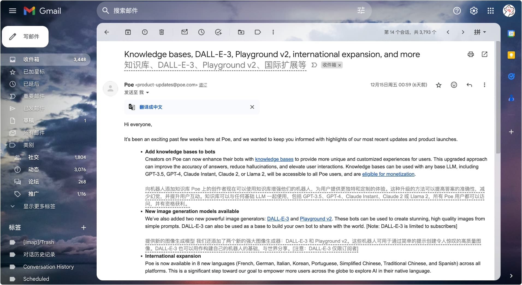
Task: Remove the 收件箱 label from email
Action: [340, 65]
